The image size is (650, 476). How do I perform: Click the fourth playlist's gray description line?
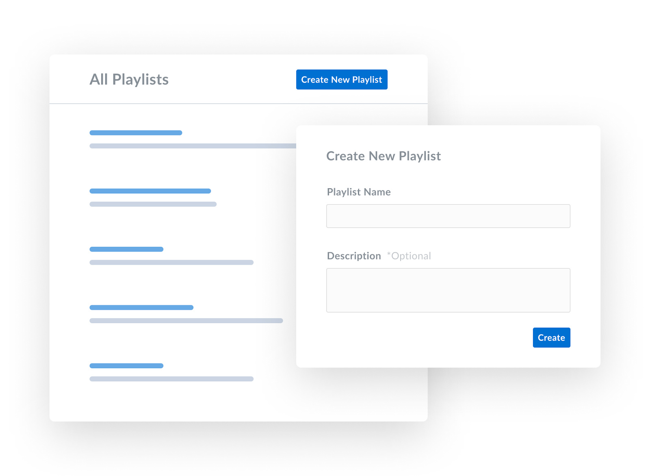(186, 321)
